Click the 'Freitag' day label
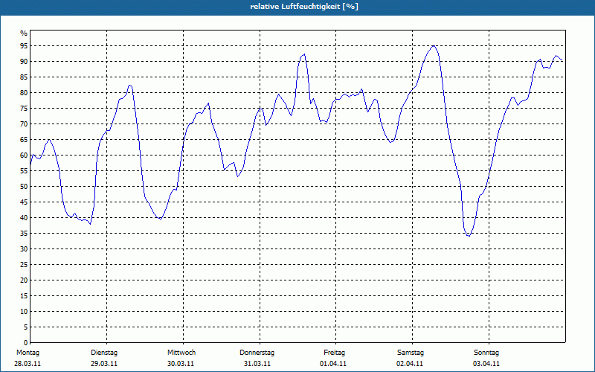The width and height of the screenshot is (595, 372). pyautogui.click(x=334, y=353)
